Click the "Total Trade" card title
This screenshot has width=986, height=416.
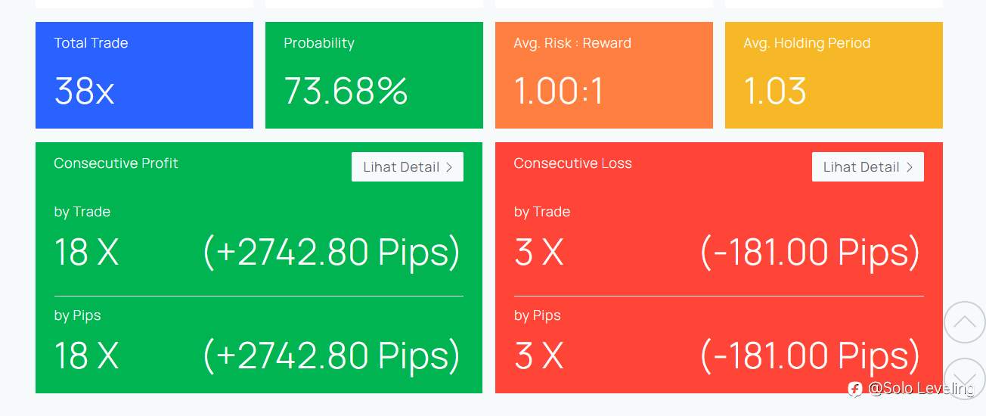click(x=91, y=43)
